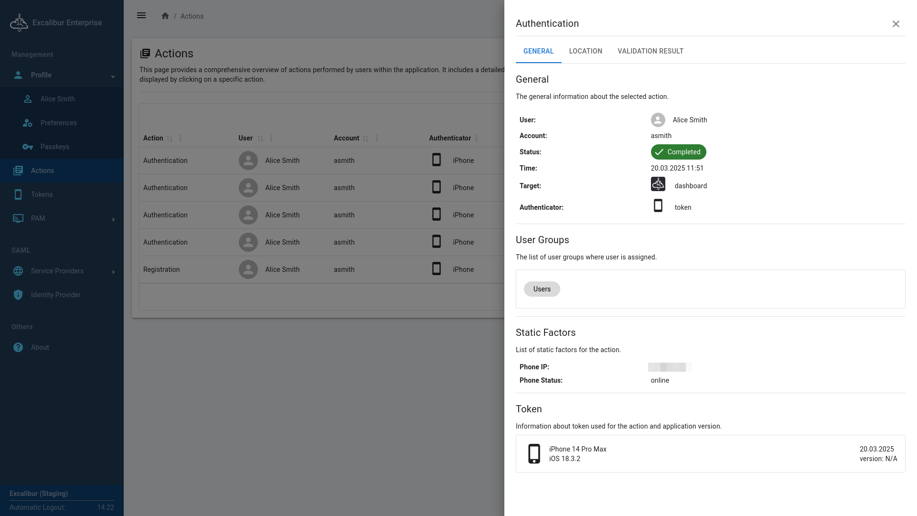Expand the PAM submenu

click(x=113, y=219)
